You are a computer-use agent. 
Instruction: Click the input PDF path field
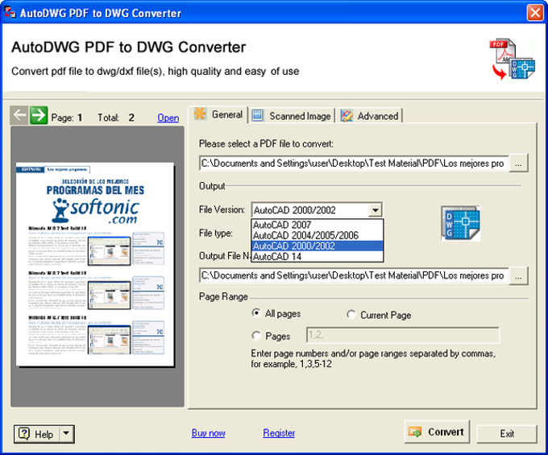[354, 163]
